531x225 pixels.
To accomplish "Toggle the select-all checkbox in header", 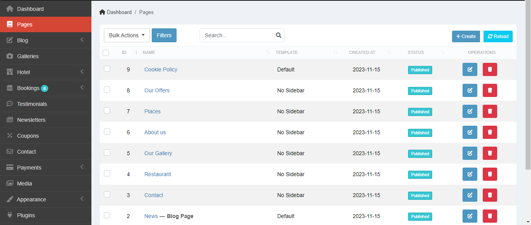I will tap(106, 53).
